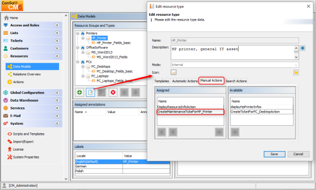Collapse the Printers tree node

77,33
